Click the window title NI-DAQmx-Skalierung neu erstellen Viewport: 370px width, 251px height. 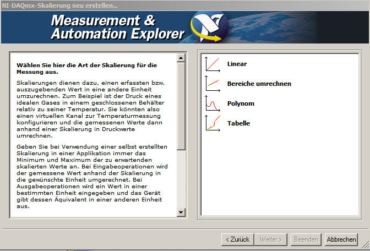[59, 6]
